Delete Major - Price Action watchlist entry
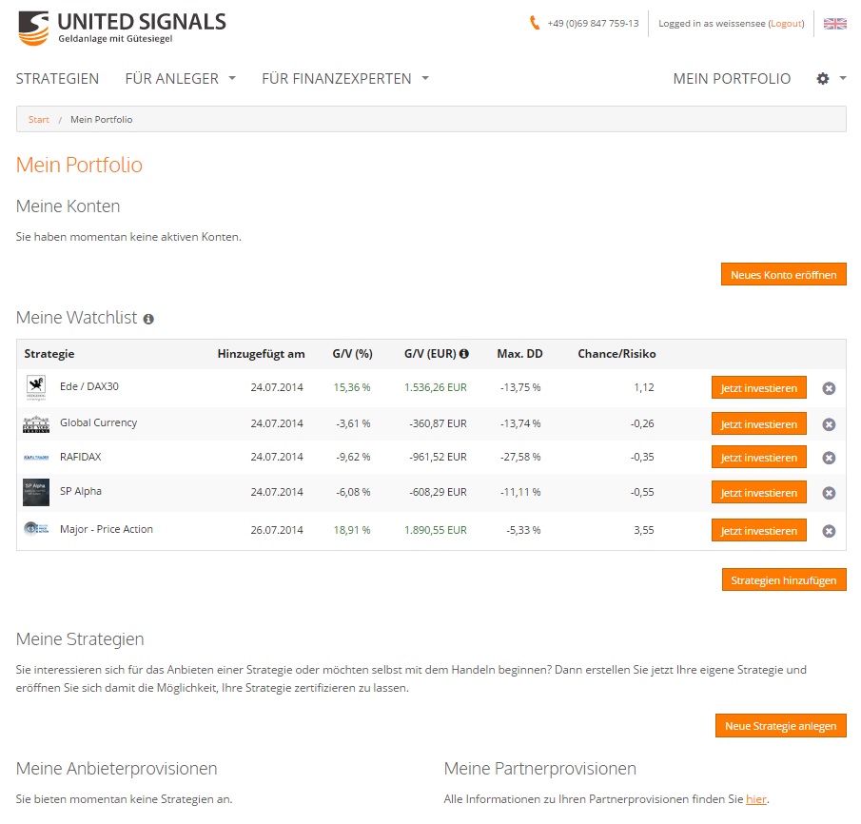The width and height of the screenshot is (861, 824). pyautogui.click(x=829, y=531)
